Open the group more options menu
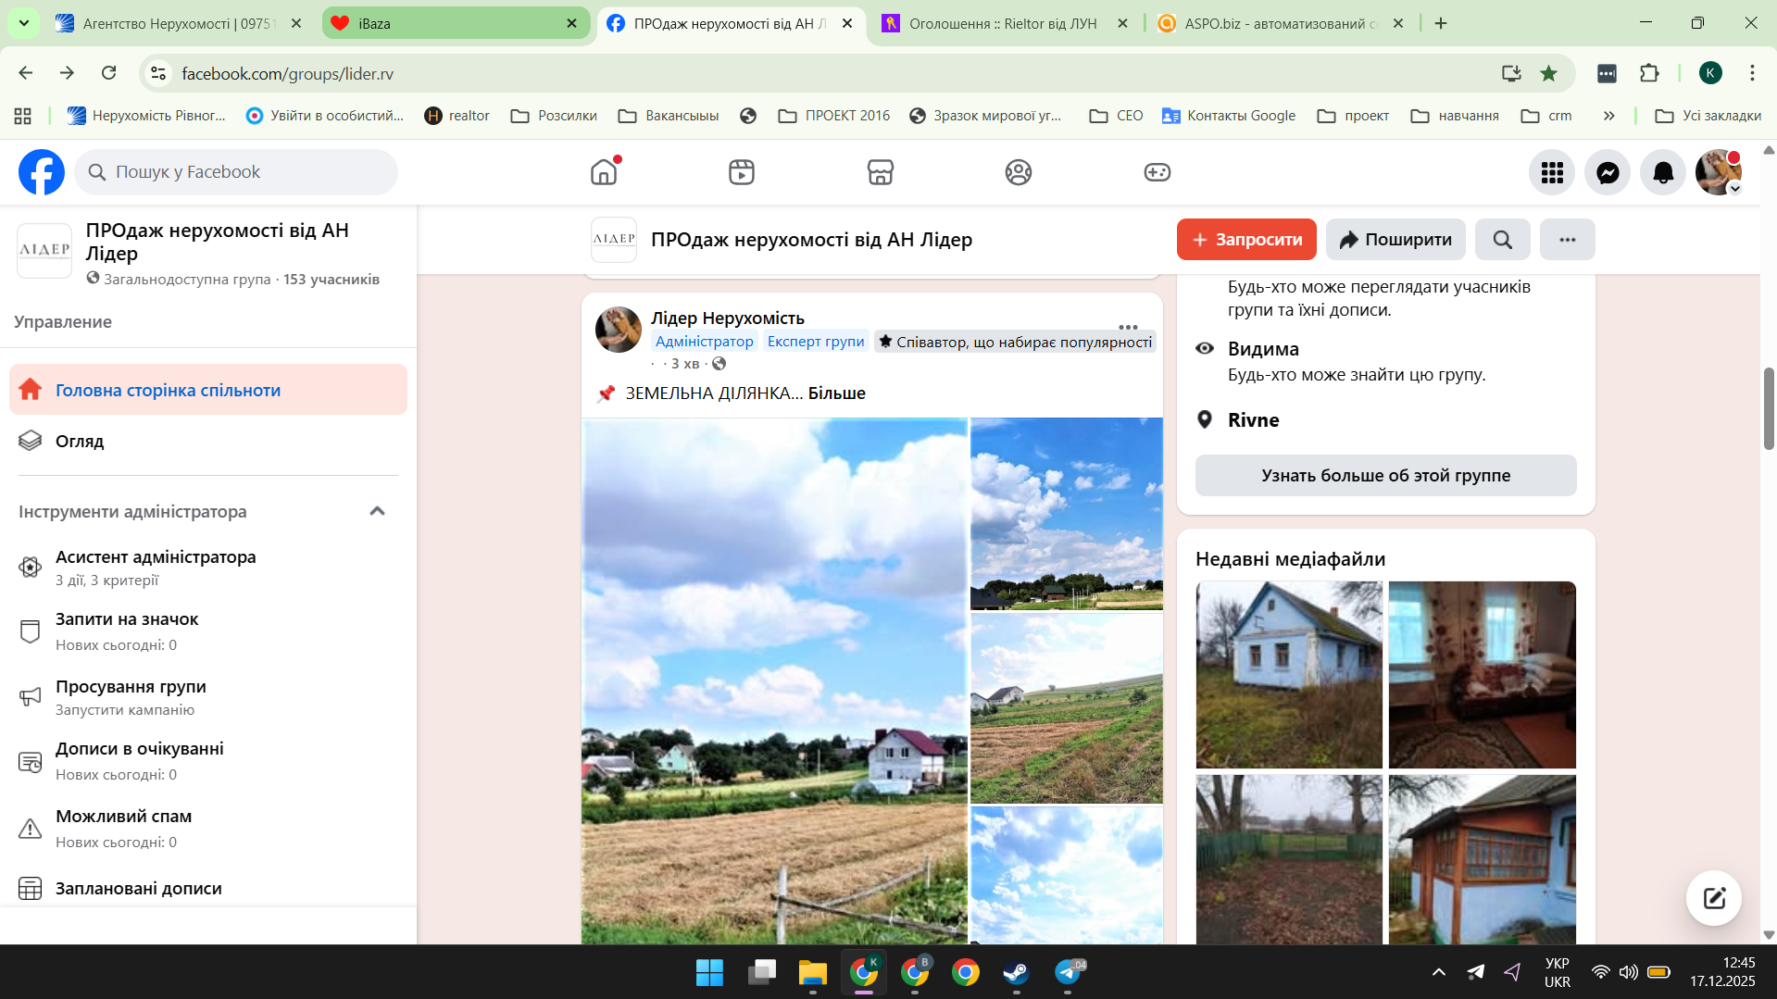 (1567, 240)
